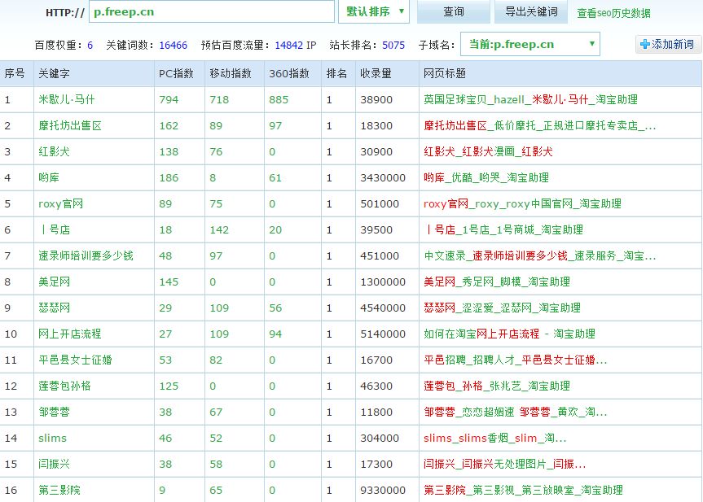Click indexed count 9330000

[383, 490]
